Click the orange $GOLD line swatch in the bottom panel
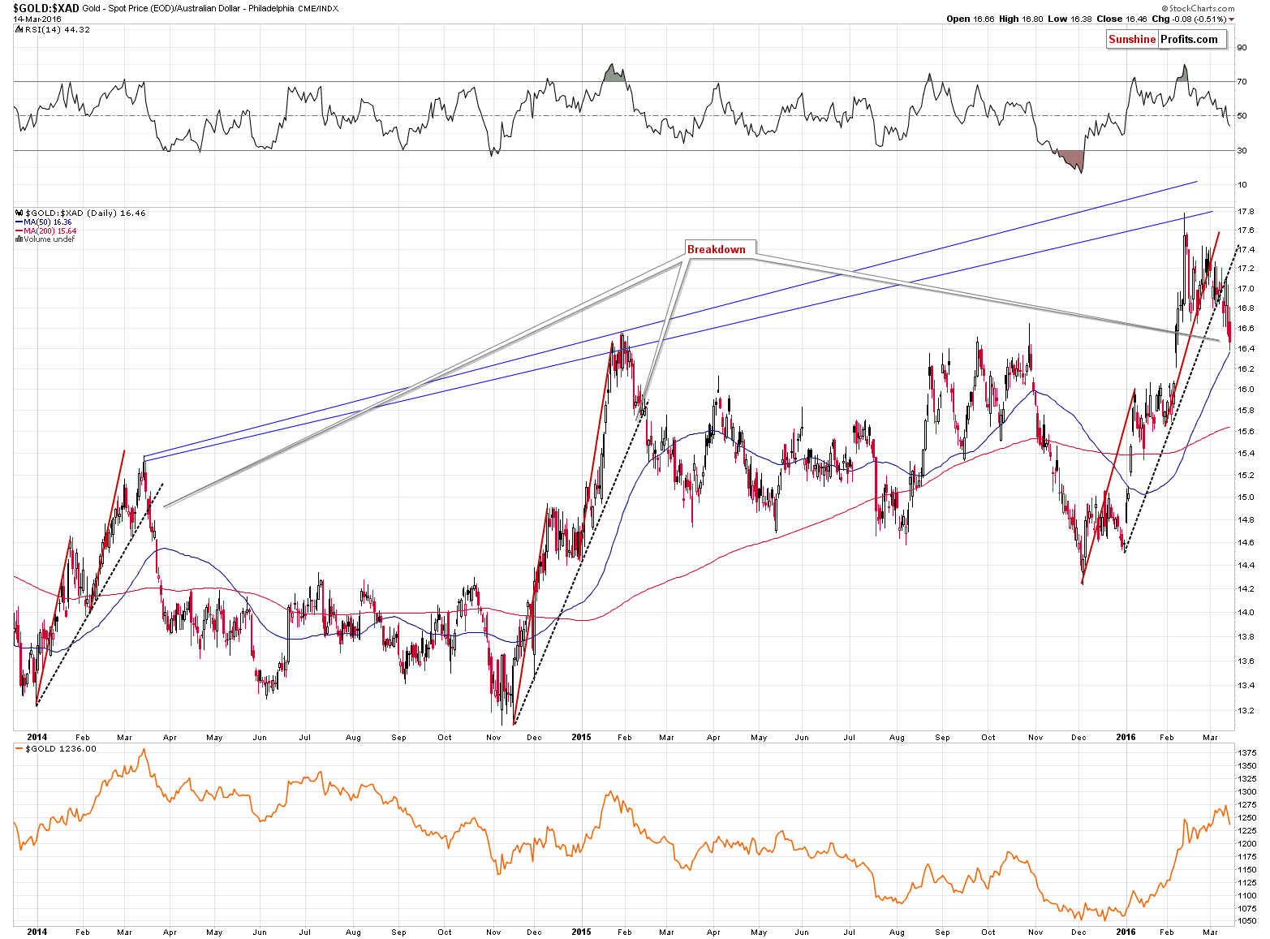This screenshot has height=939, width=1270. point(19,749)
